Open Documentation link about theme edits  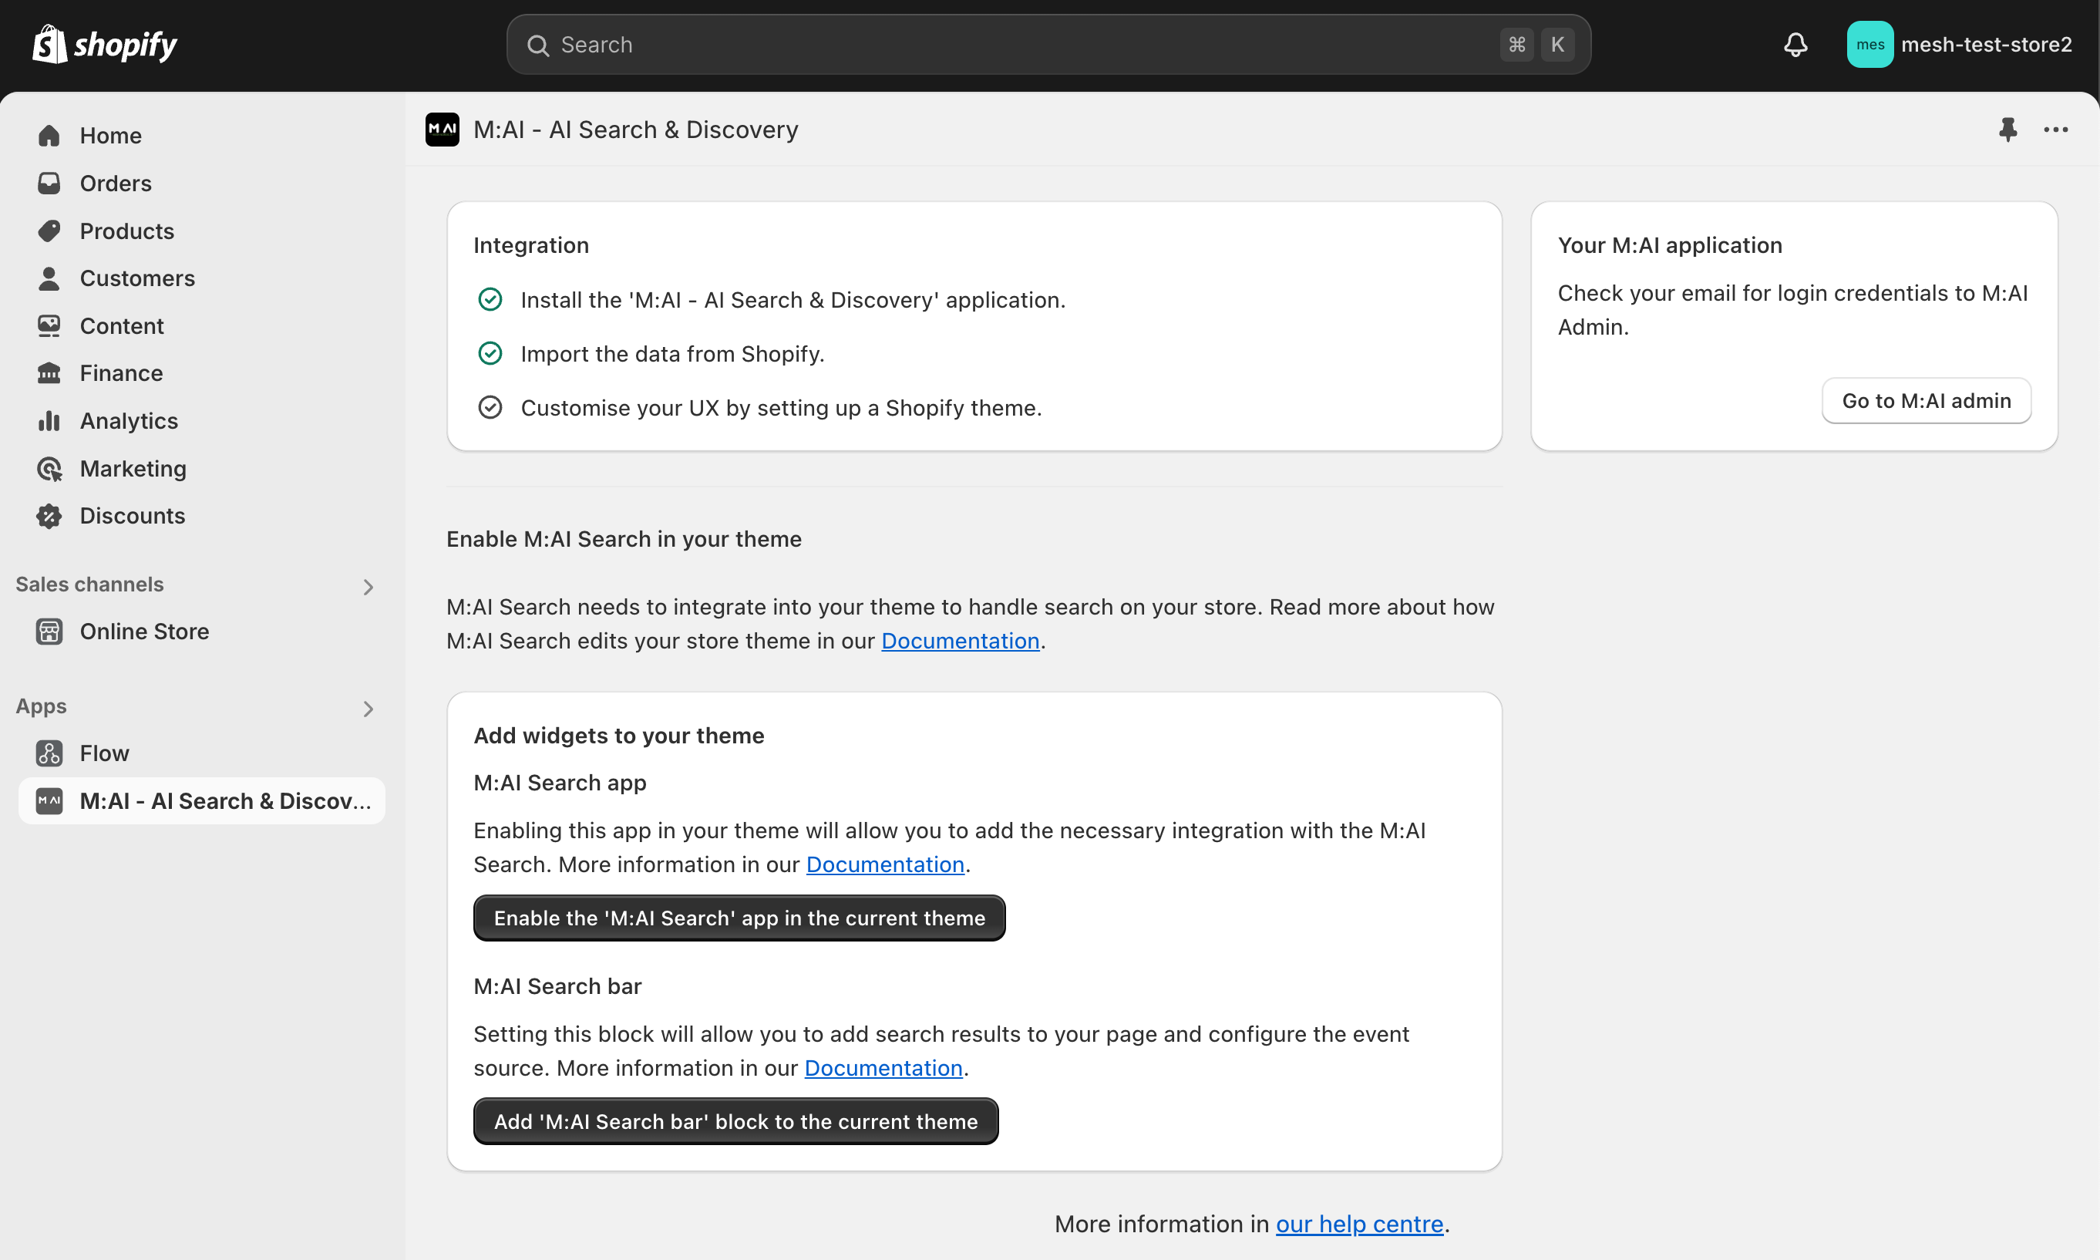960,641
